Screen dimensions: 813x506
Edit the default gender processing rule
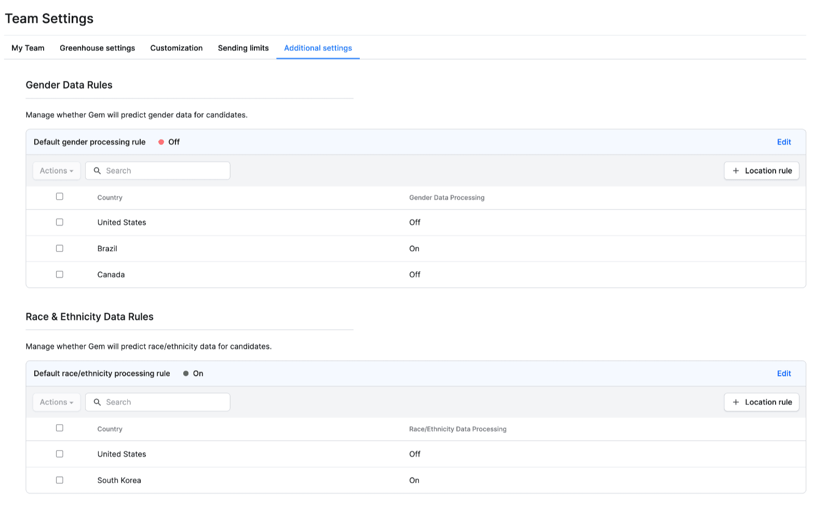(x=783, y=142)
